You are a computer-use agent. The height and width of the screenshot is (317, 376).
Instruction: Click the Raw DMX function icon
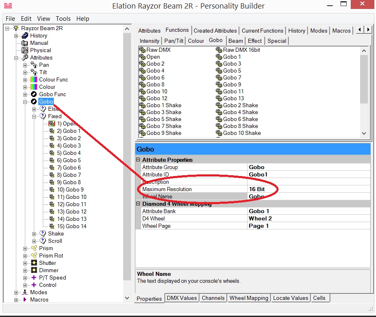142,50
